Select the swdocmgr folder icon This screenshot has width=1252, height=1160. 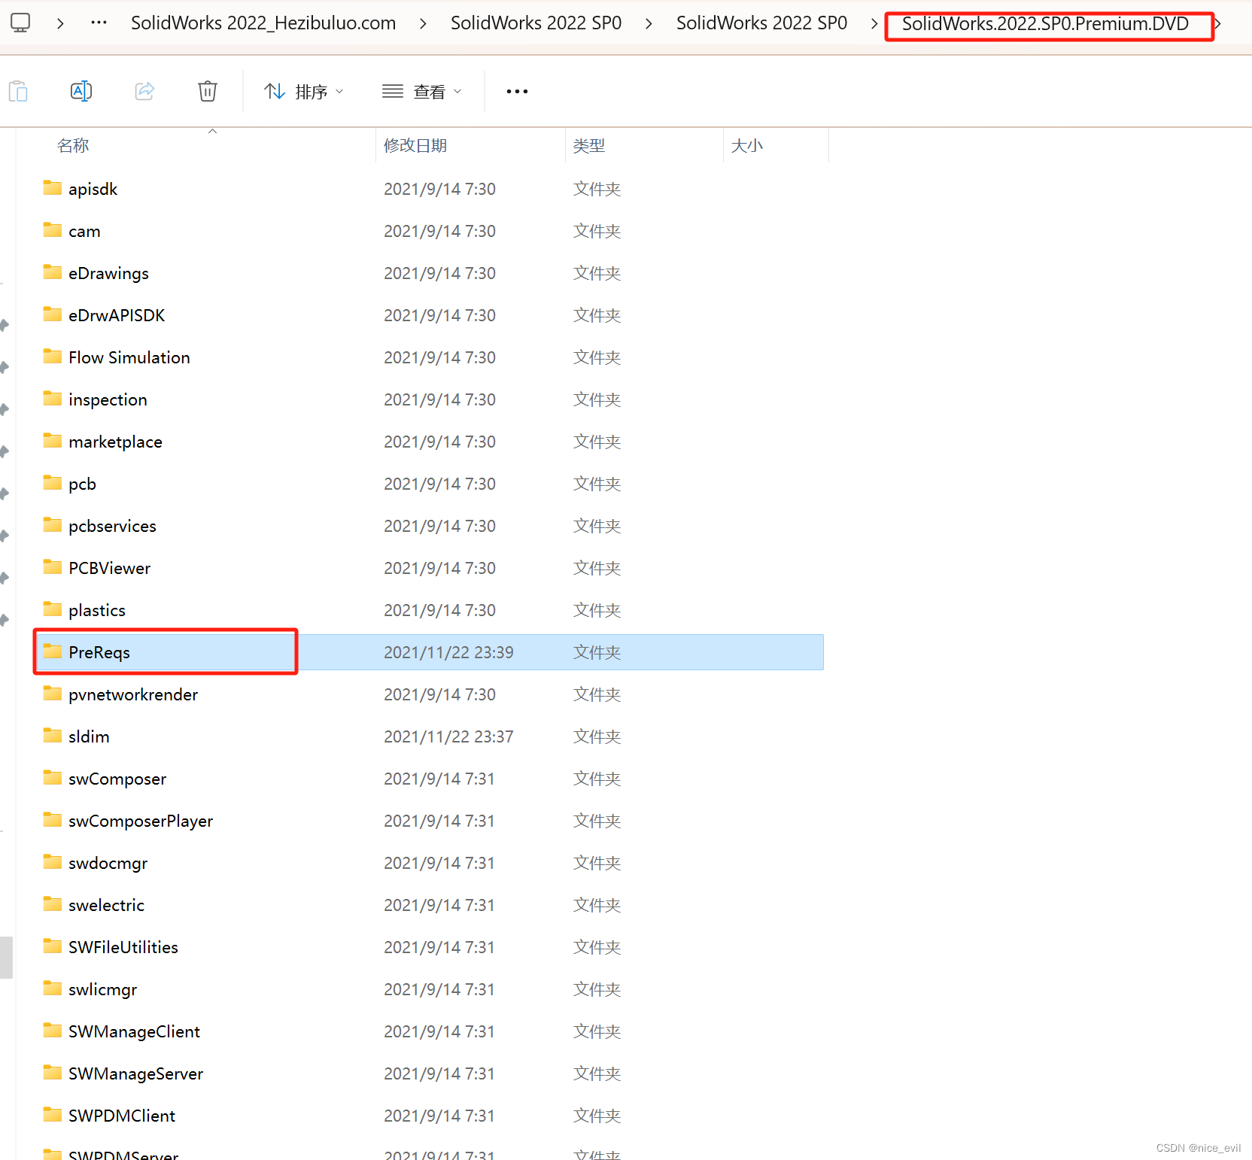(53, 862)
